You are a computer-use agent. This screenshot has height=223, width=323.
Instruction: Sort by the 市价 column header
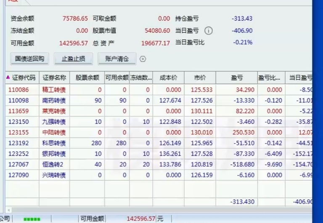click(200, 78)
